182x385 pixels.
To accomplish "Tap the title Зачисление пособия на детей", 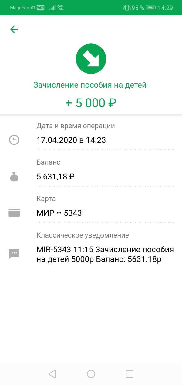I will coord(90,85).
